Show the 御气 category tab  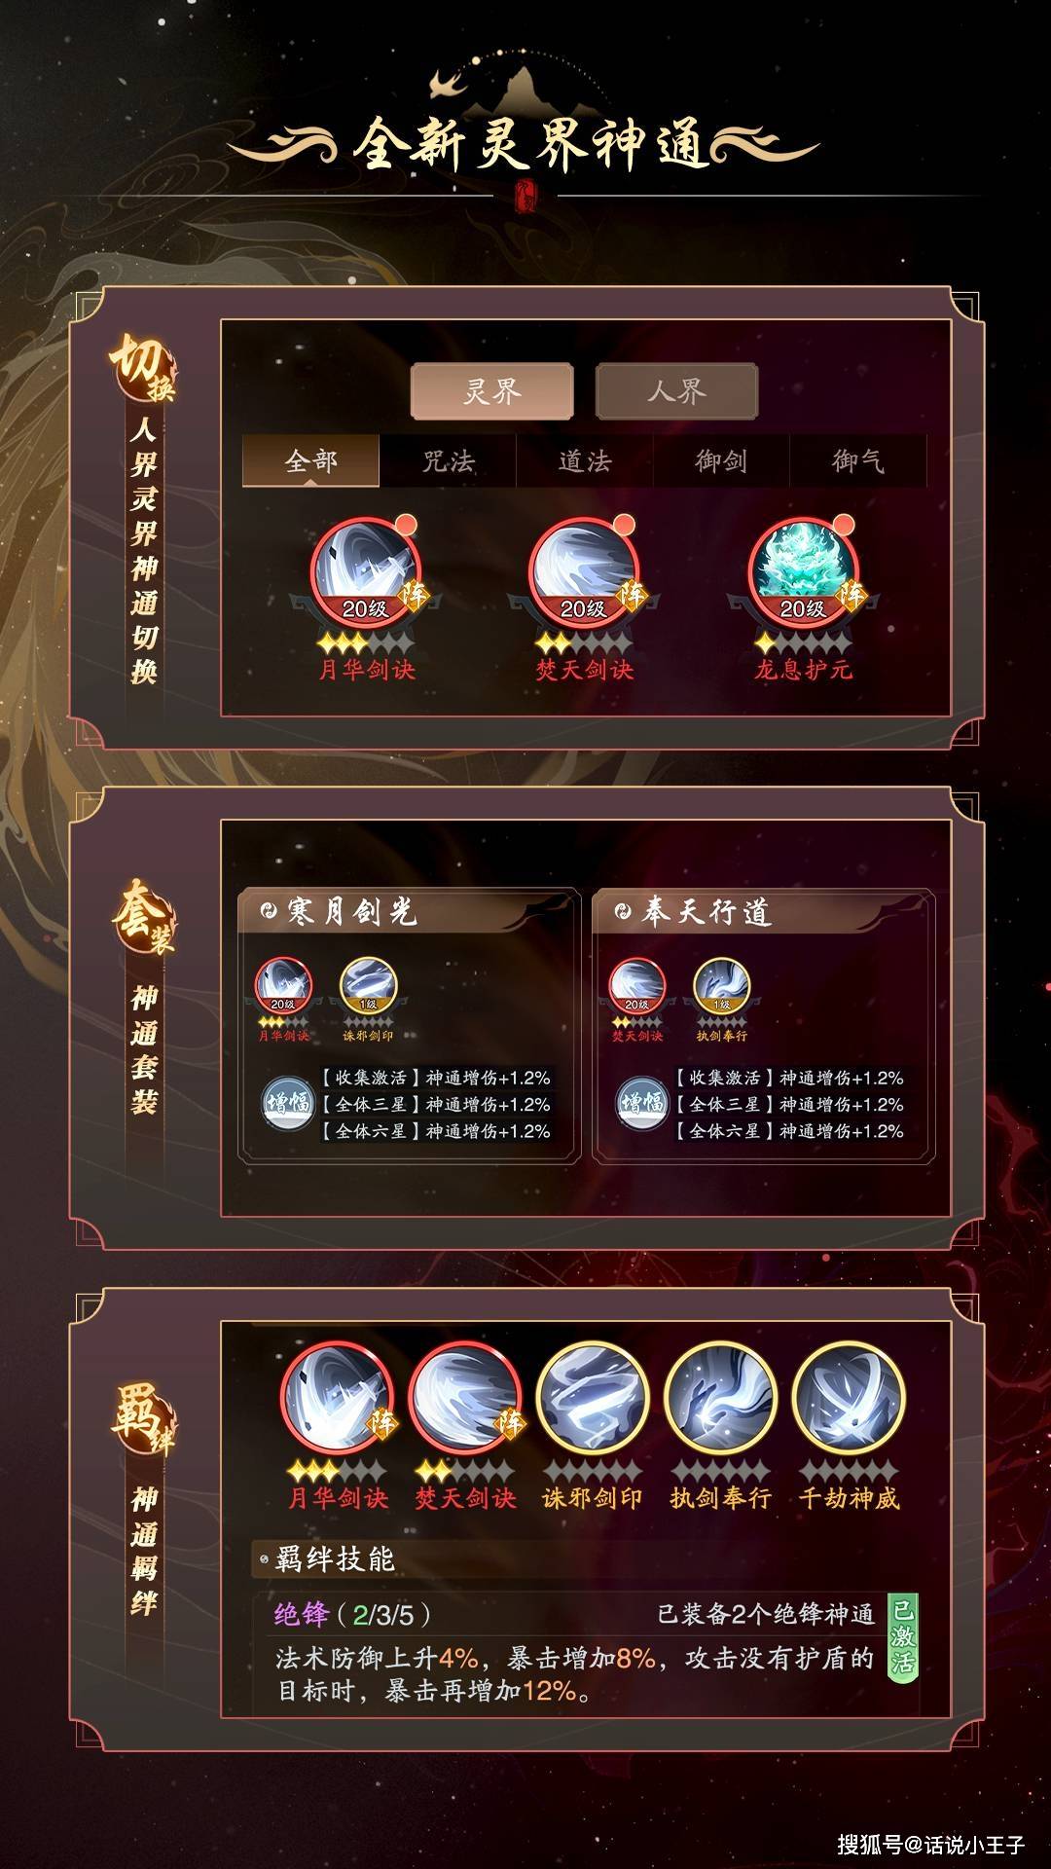point(858,460)
